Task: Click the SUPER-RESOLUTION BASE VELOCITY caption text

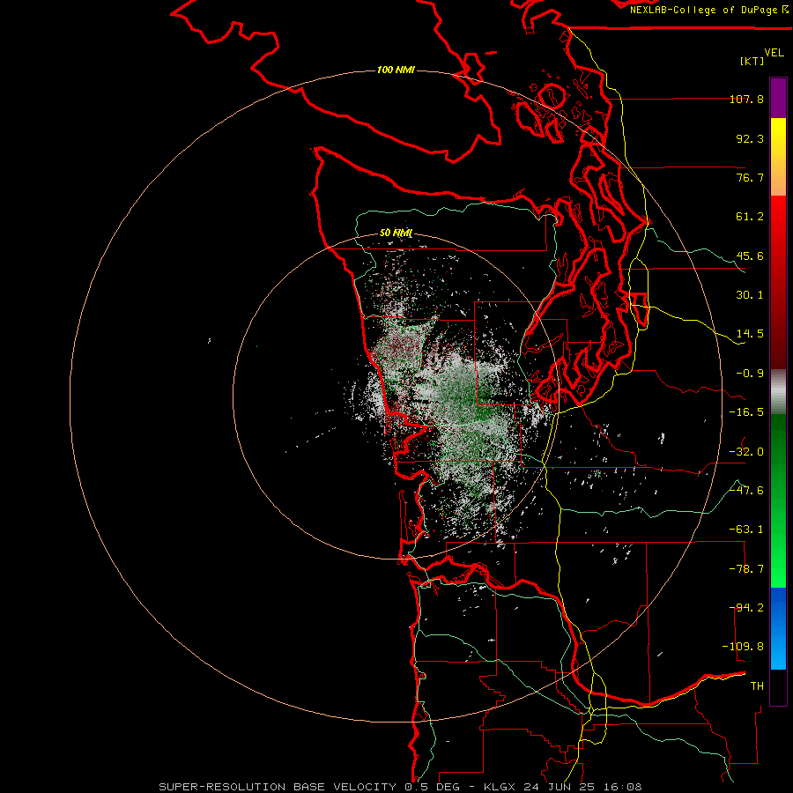Action: point(278,787)
